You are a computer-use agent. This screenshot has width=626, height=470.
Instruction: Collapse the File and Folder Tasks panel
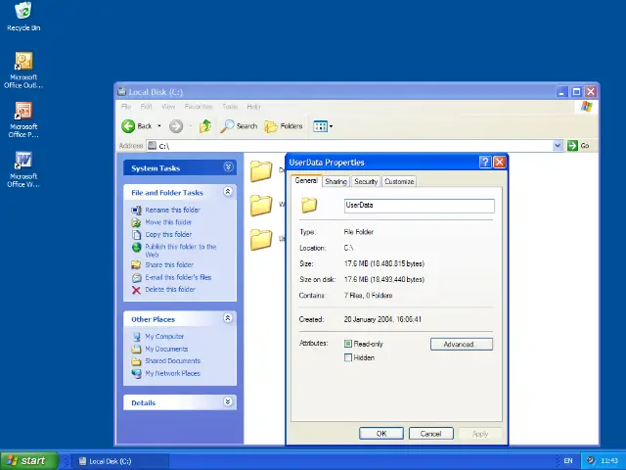tap(228, 192)
